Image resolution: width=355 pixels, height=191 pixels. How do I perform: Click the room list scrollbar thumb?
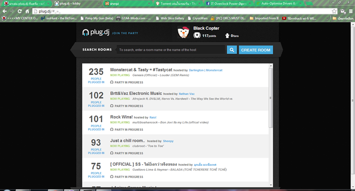point(270,98)
